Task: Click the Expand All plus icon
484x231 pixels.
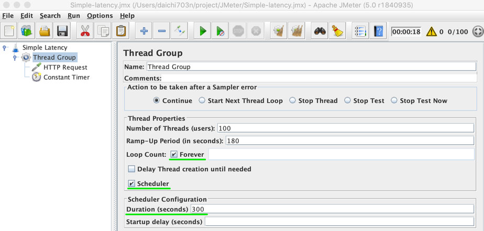Action: point(144,31)
